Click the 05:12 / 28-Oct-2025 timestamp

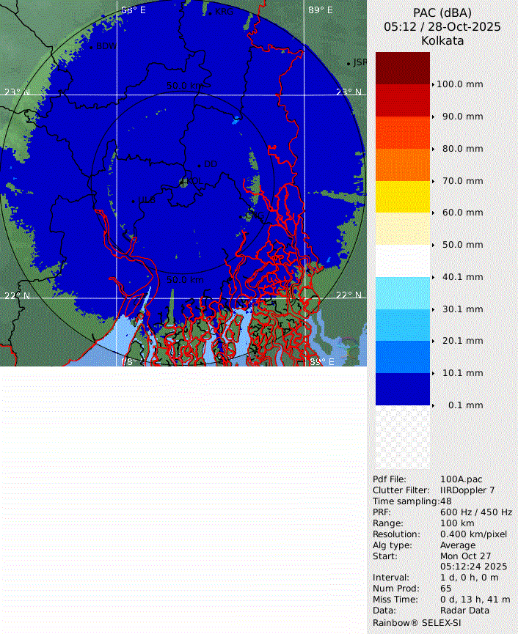(x=442, y=26)
